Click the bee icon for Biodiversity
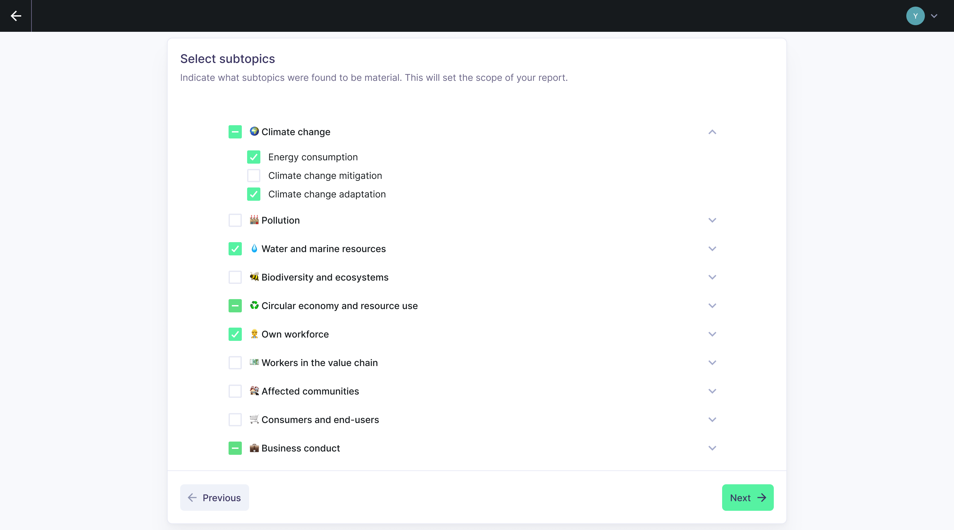The height and width of the screenshot is (530, 954). tap(254, 277)
